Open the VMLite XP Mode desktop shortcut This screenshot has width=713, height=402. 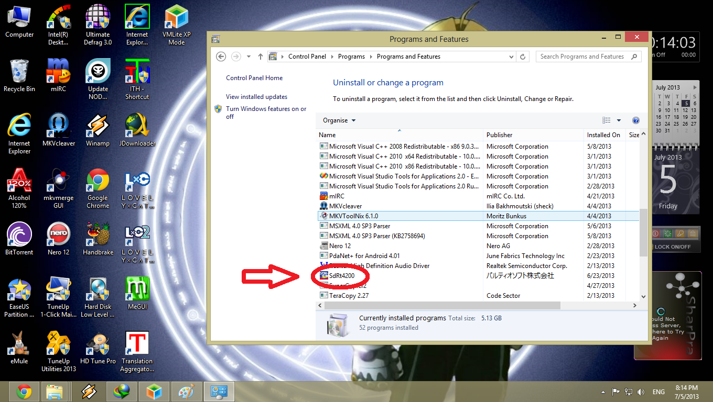tap(177, 25)
